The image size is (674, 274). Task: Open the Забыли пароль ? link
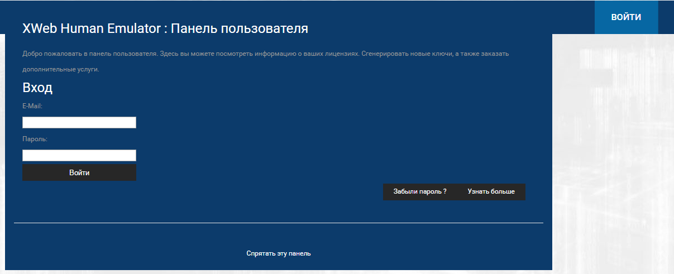click(x=420, y=191)
